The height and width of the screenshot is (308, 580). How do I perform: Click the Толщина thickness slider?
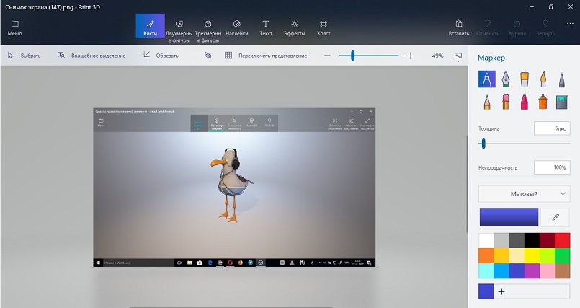[x=524, y=144]
